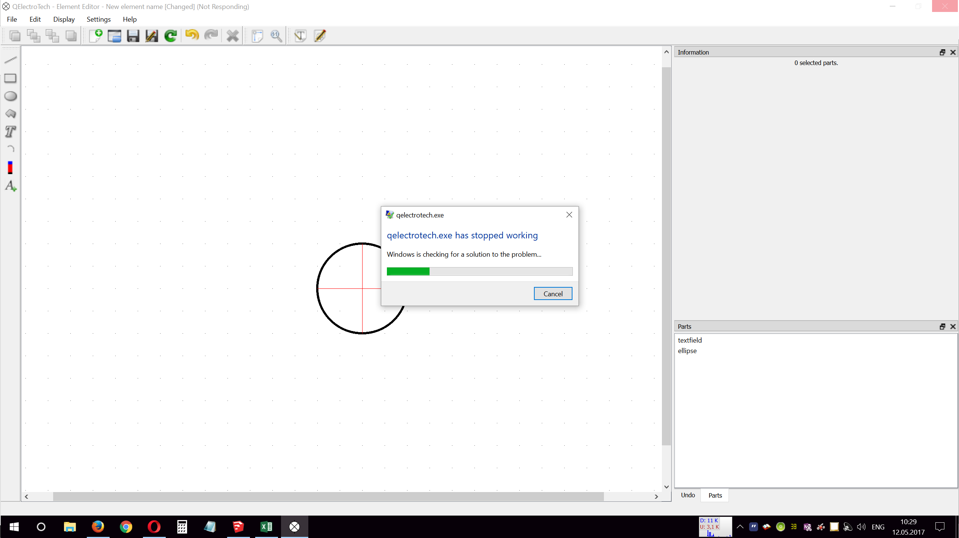
Task: Open Firefox from the taskbar
Action: 98,527
